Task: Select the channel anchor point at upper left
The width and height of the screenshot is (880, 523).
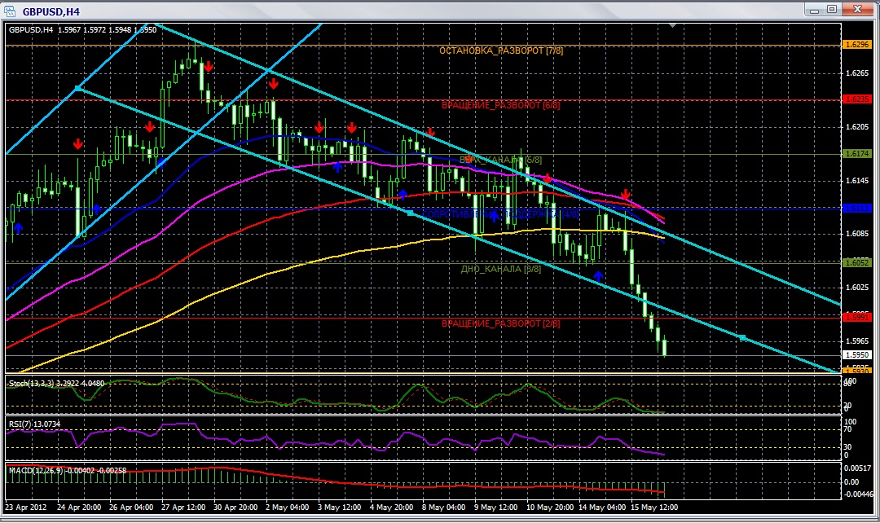Action: [x=77, y=88]
